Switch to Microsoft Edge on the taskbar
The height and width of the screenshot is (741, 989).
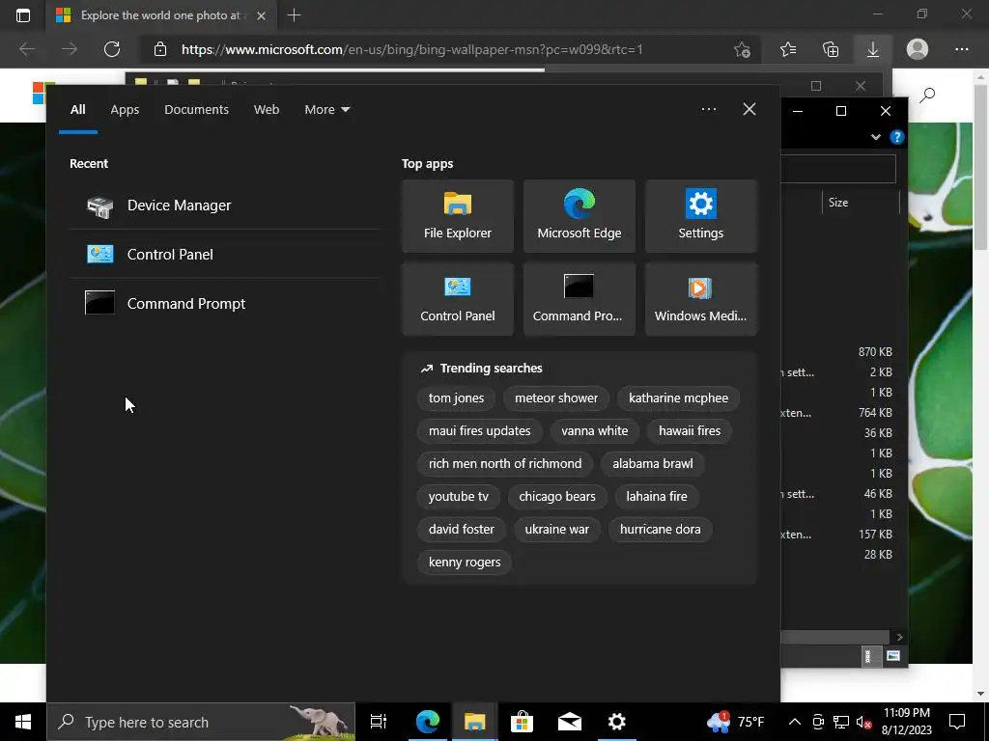pos(427,722)
